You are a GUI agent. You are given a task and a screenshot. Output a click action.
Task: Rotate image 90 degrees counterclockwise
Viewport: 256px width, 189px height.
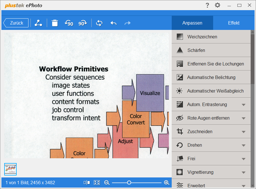pos(69,23)
